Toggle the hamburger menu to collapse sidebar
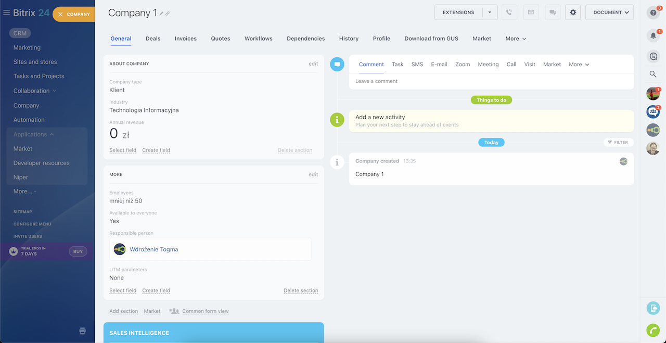The image size is (666, 343). pos(7,13)
